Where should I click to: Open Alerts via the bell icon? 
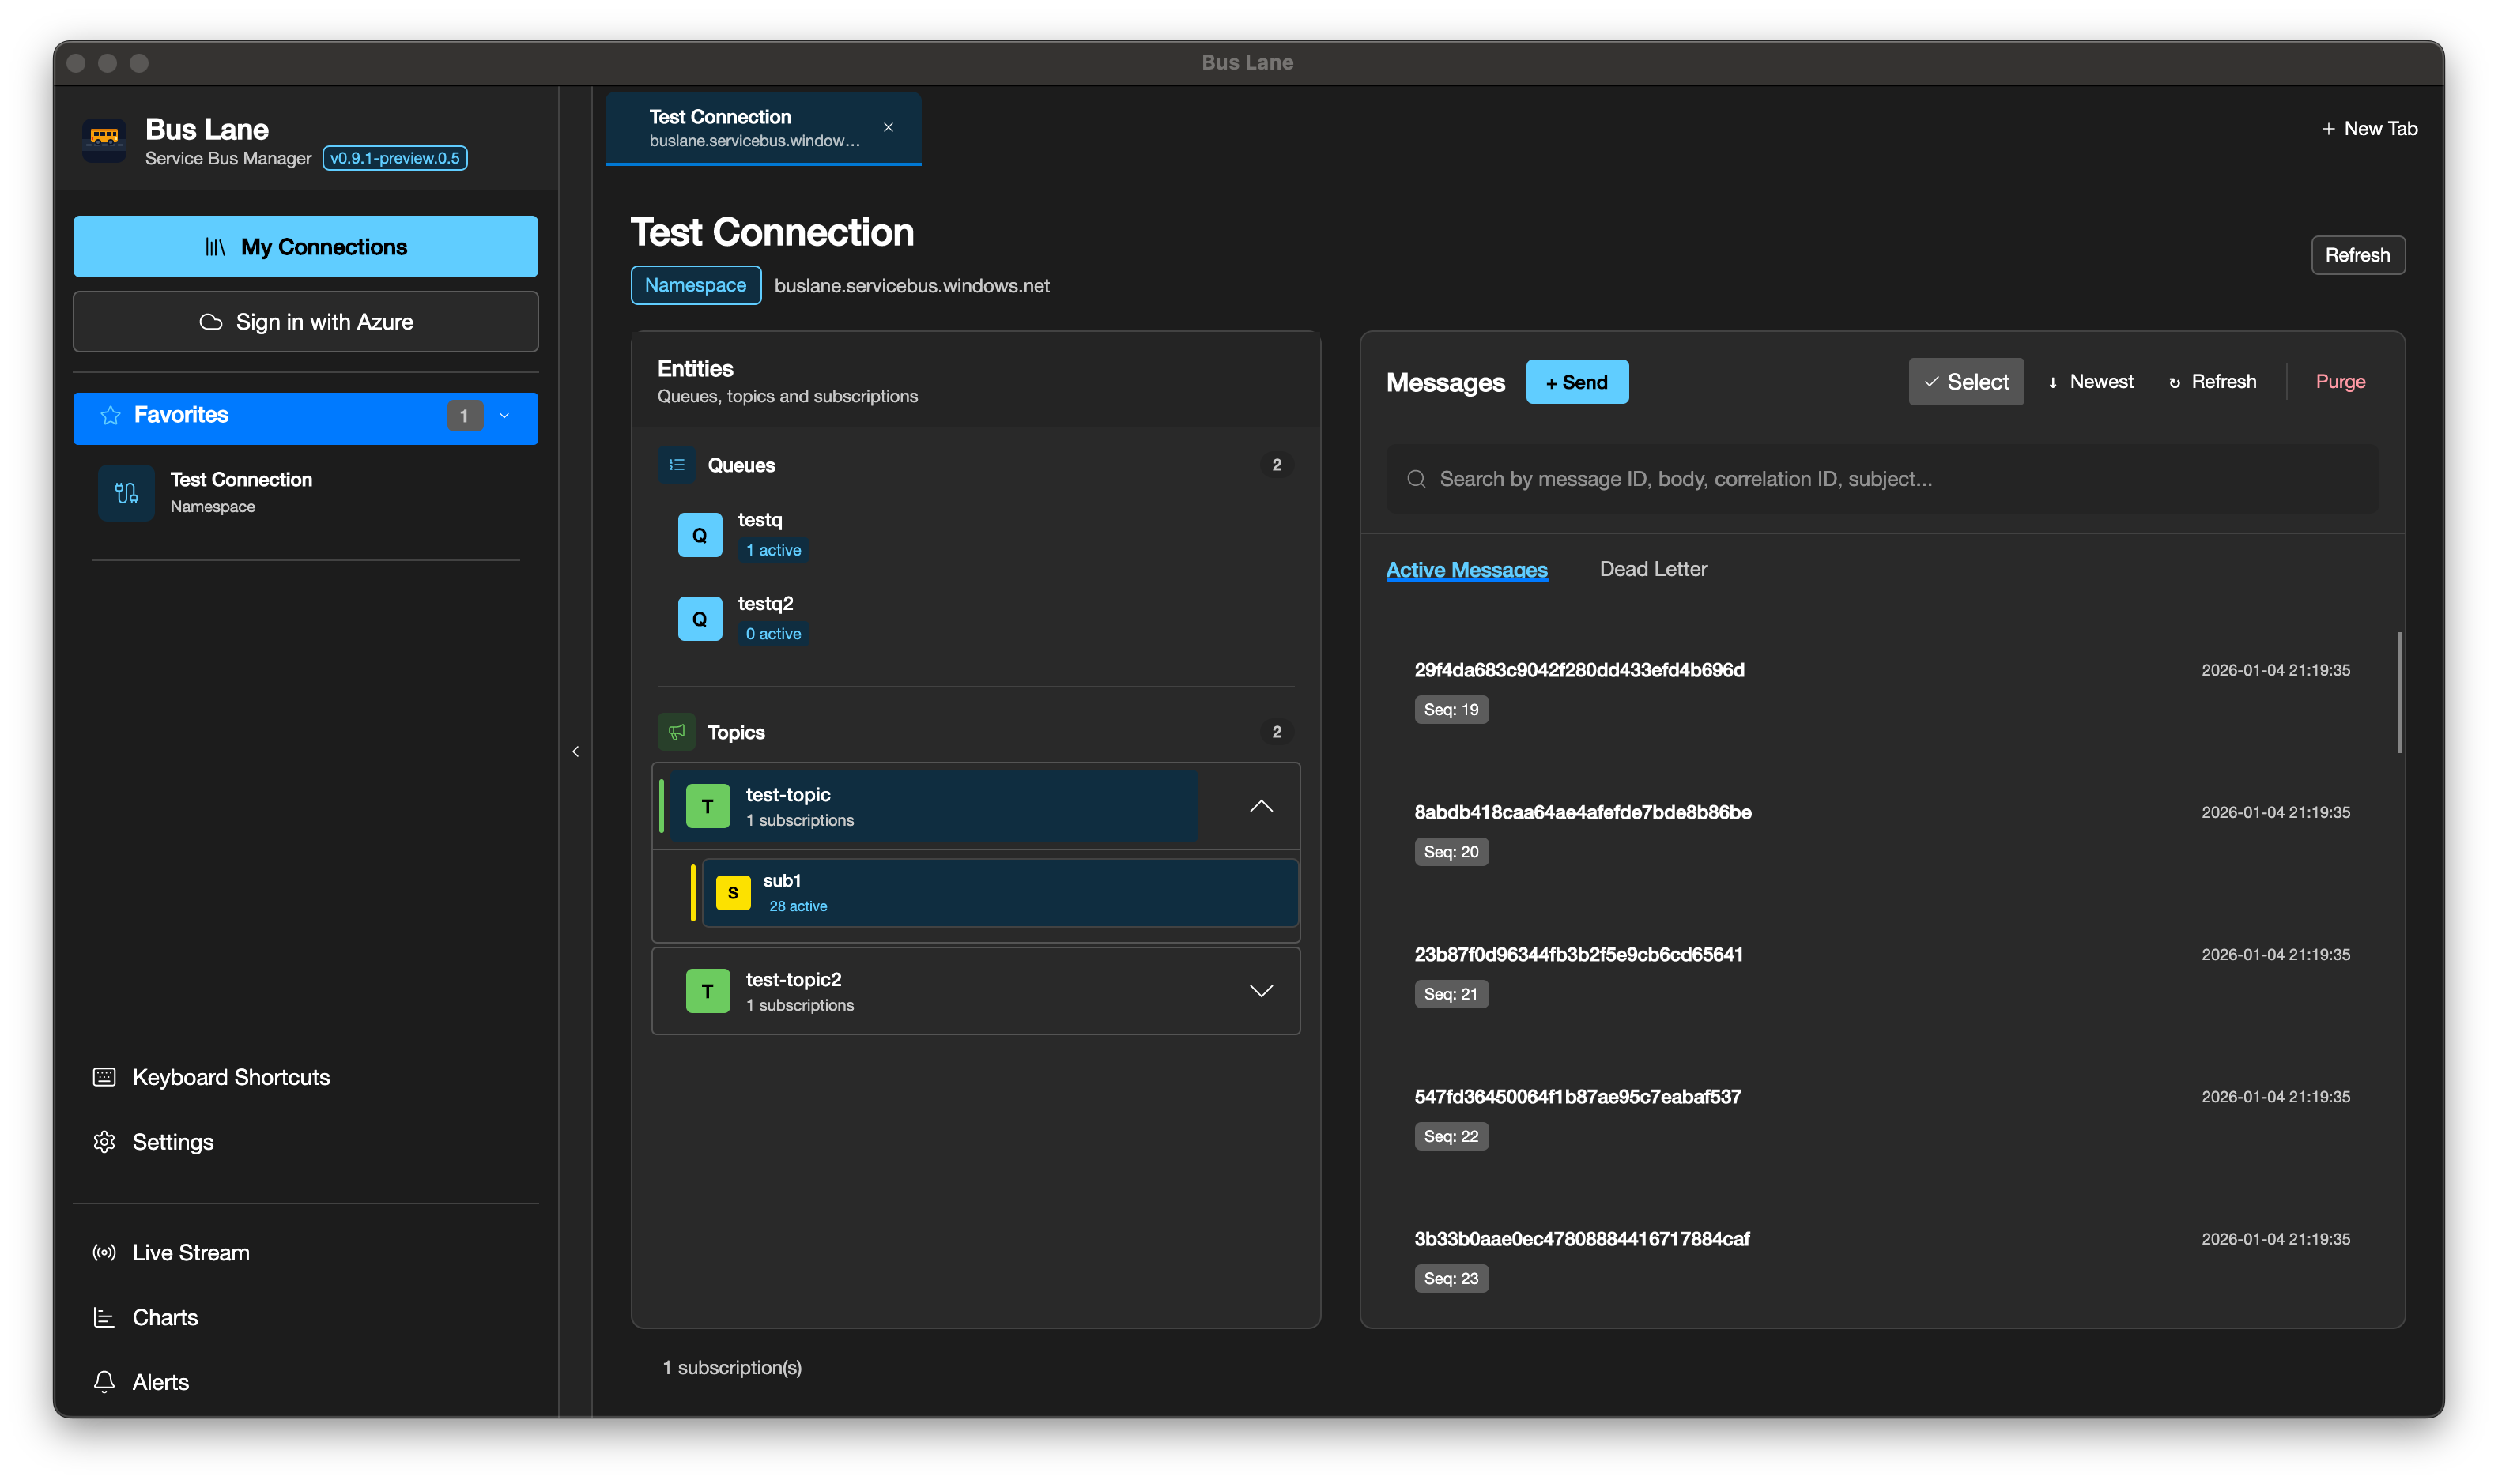pyautogui.click(x=104, y=1381)
